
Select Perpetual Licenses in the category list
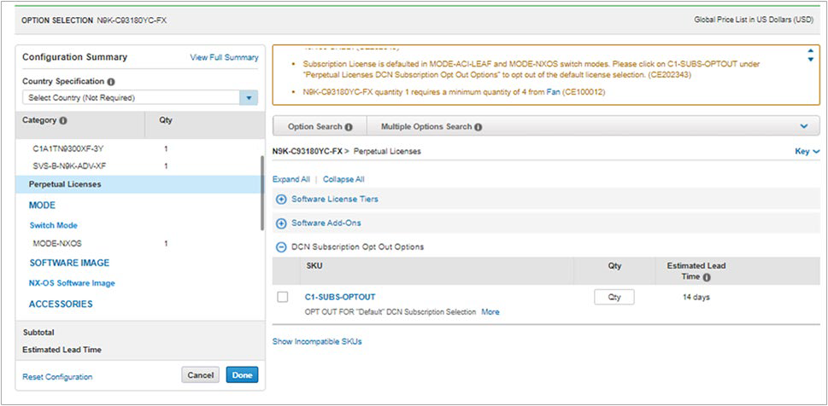pos(65,184)
